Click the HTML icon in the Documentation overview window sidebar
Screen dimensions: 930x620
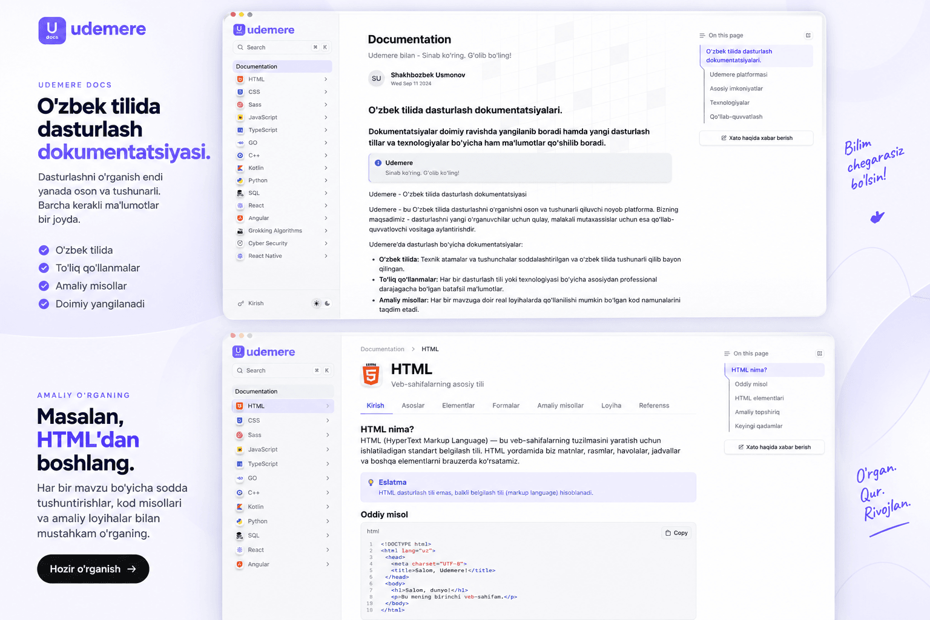coord(240,79)
